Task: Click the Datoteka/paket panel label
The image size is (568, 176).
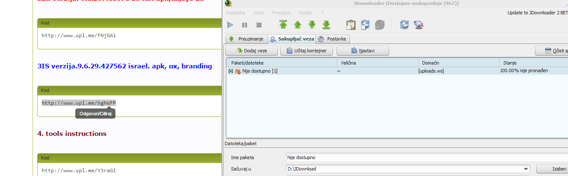Action: pos(240,144)
